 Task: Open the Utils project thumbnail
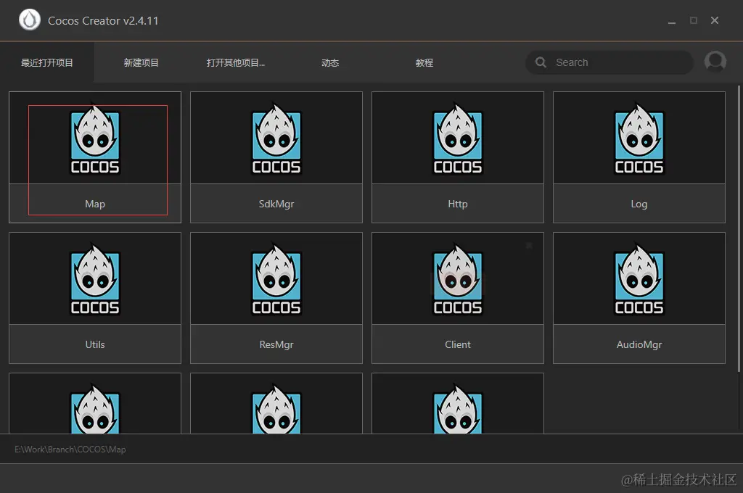tap(95, 278)
